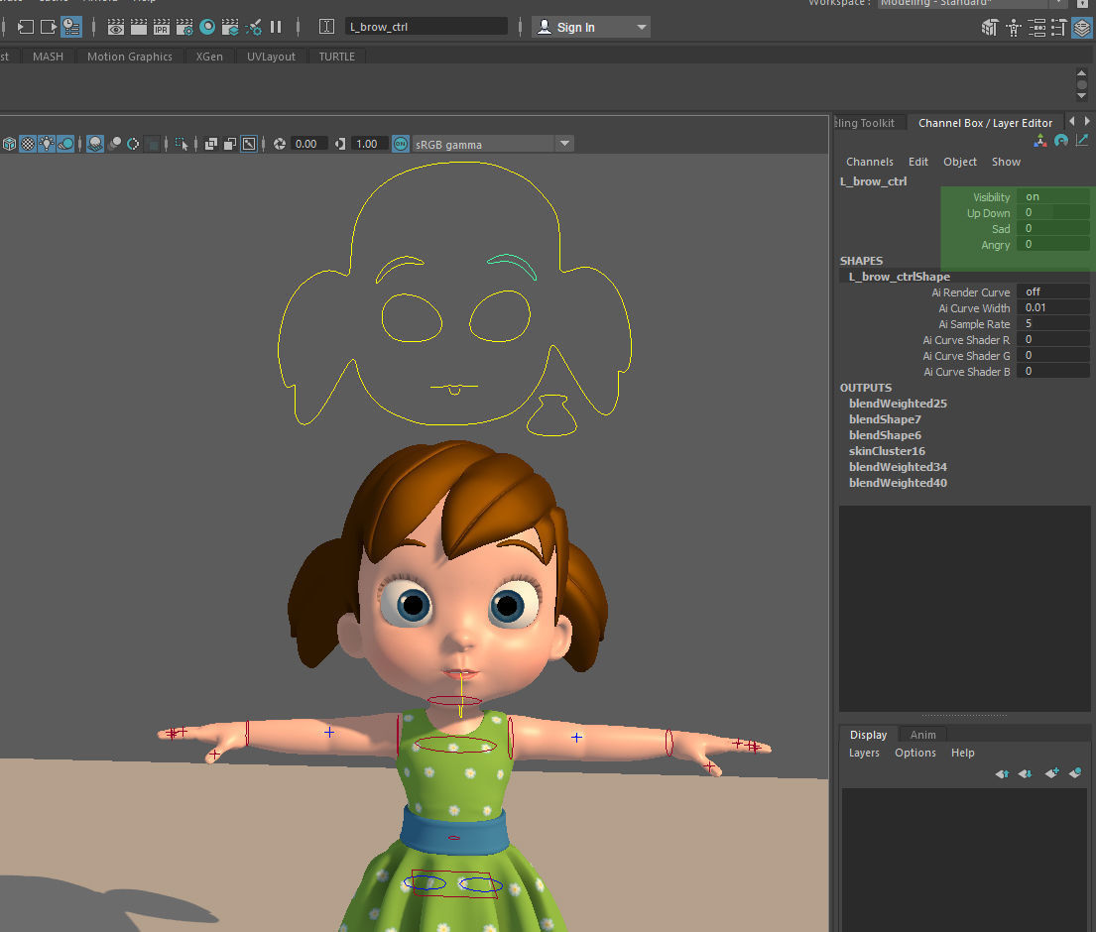The height and width of the screenshot is (932, 1096).
Task: Toggle Channel Box layers icon
Action: click(1082, 28)
